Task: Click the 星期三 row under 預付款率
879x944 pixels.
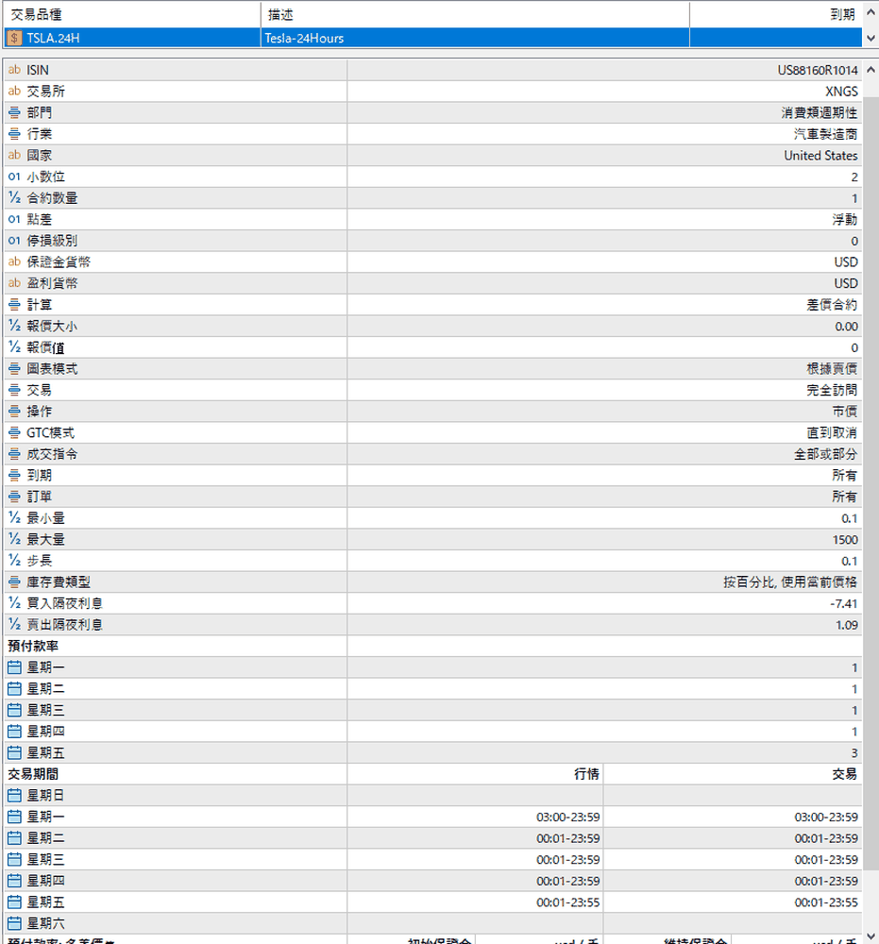Action: pos(432,710)
